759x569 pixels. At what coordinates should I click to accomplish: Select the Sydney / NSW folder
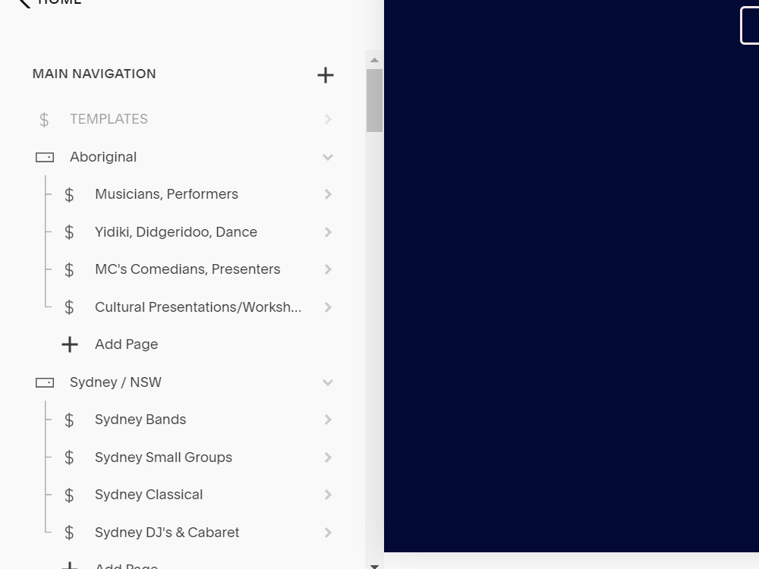[x=115, y=382]
